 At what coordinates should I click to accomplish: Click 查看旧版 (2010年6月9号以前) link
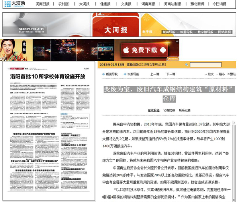(x=146, y=64)
